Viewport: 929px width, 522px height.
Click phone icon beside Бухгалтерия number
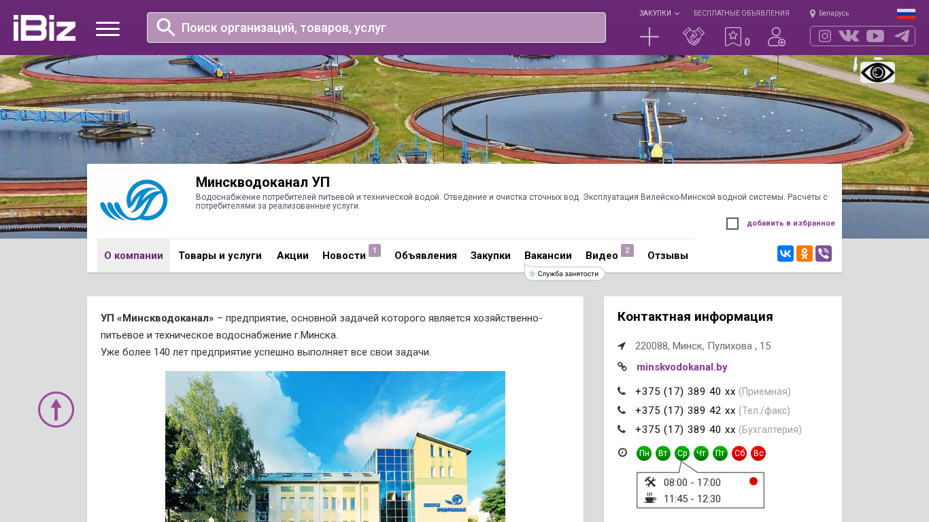[622, 430]
